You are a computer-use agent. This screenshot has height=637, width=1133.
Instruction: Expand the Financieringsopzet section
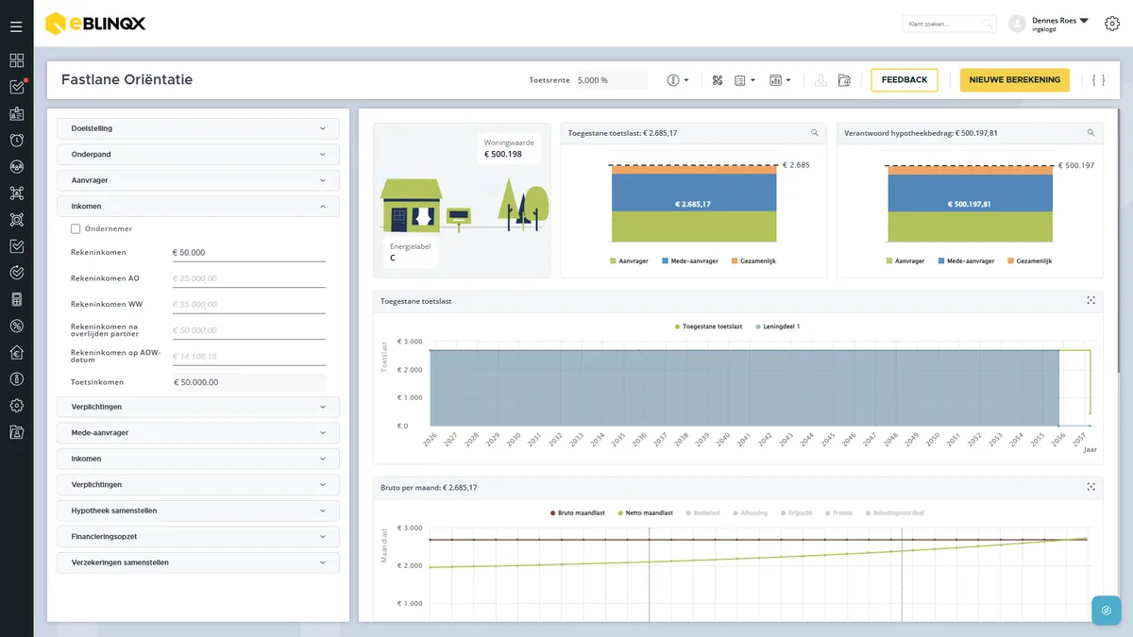point(198,536)
